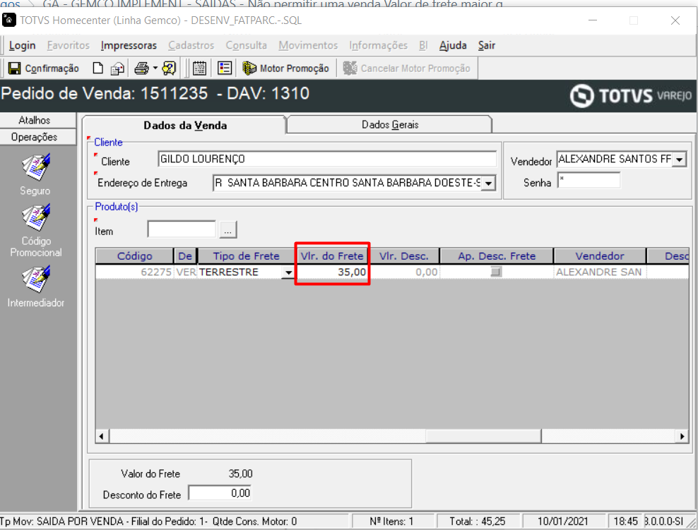Click the printer icon
This screenshot has width=698, height=530.
point(141,68)
